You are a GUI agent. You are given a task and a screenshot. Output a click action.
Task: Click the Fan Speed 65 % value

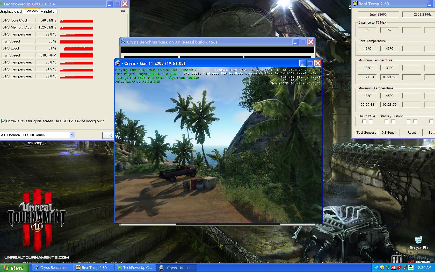coord(46,41)
